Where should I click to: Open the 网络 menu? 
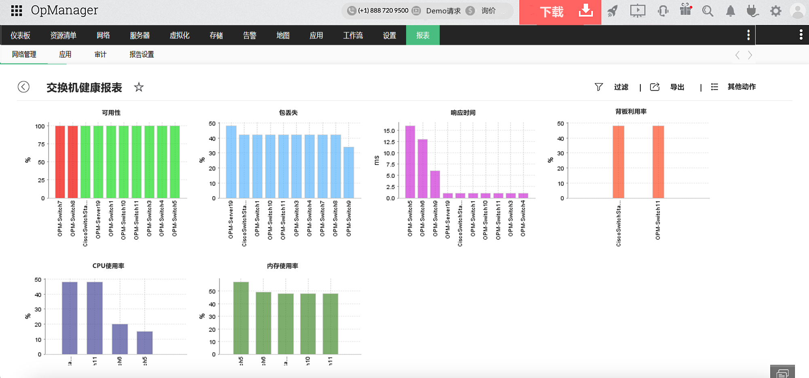[x=103, y=35]
